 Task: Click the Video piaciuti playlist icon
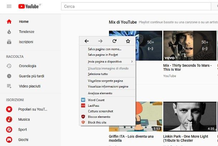[x=9, y=86]
